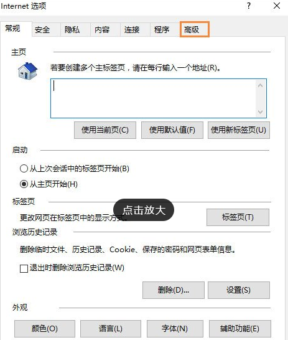288x340 pixels.
Task: Click the 使用默认值 button
Action: pyautogui.click(x=172, y=130)
